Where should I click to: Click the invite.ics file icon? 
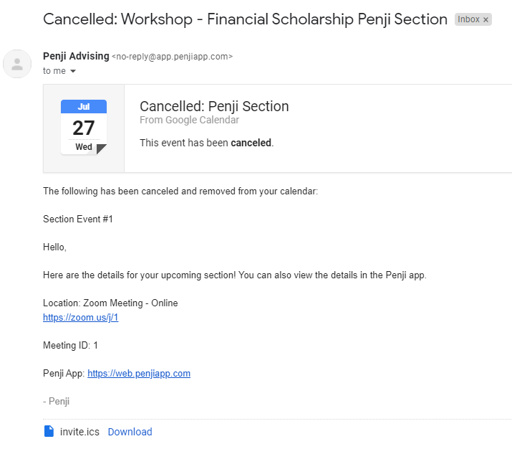(49, 431)
